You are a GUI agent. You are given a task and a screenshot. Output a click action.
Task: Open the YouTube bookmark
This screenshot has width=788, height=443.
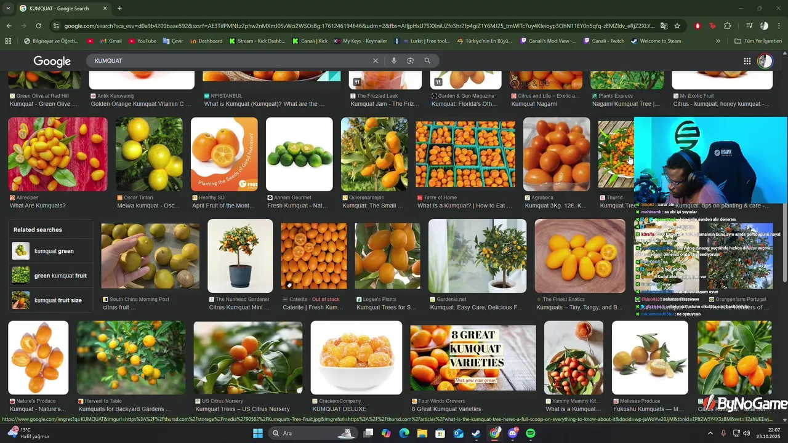[142, 41]
